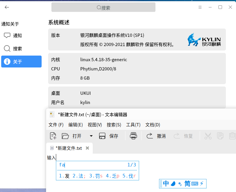The width and height of the screenshot is (236, 192).
Task: Close the *新建文件.txt tab
Action: [87, 148]
